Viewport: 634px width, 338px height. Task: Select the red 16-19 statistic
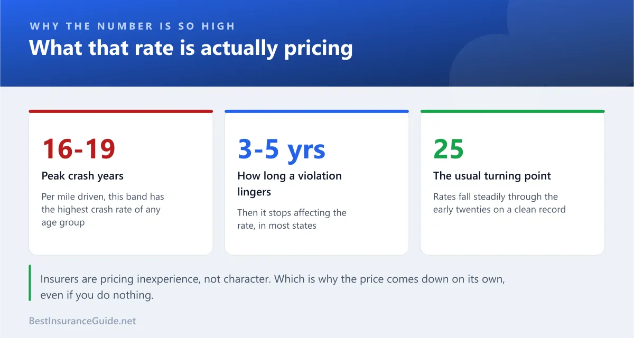coord(78,149)
